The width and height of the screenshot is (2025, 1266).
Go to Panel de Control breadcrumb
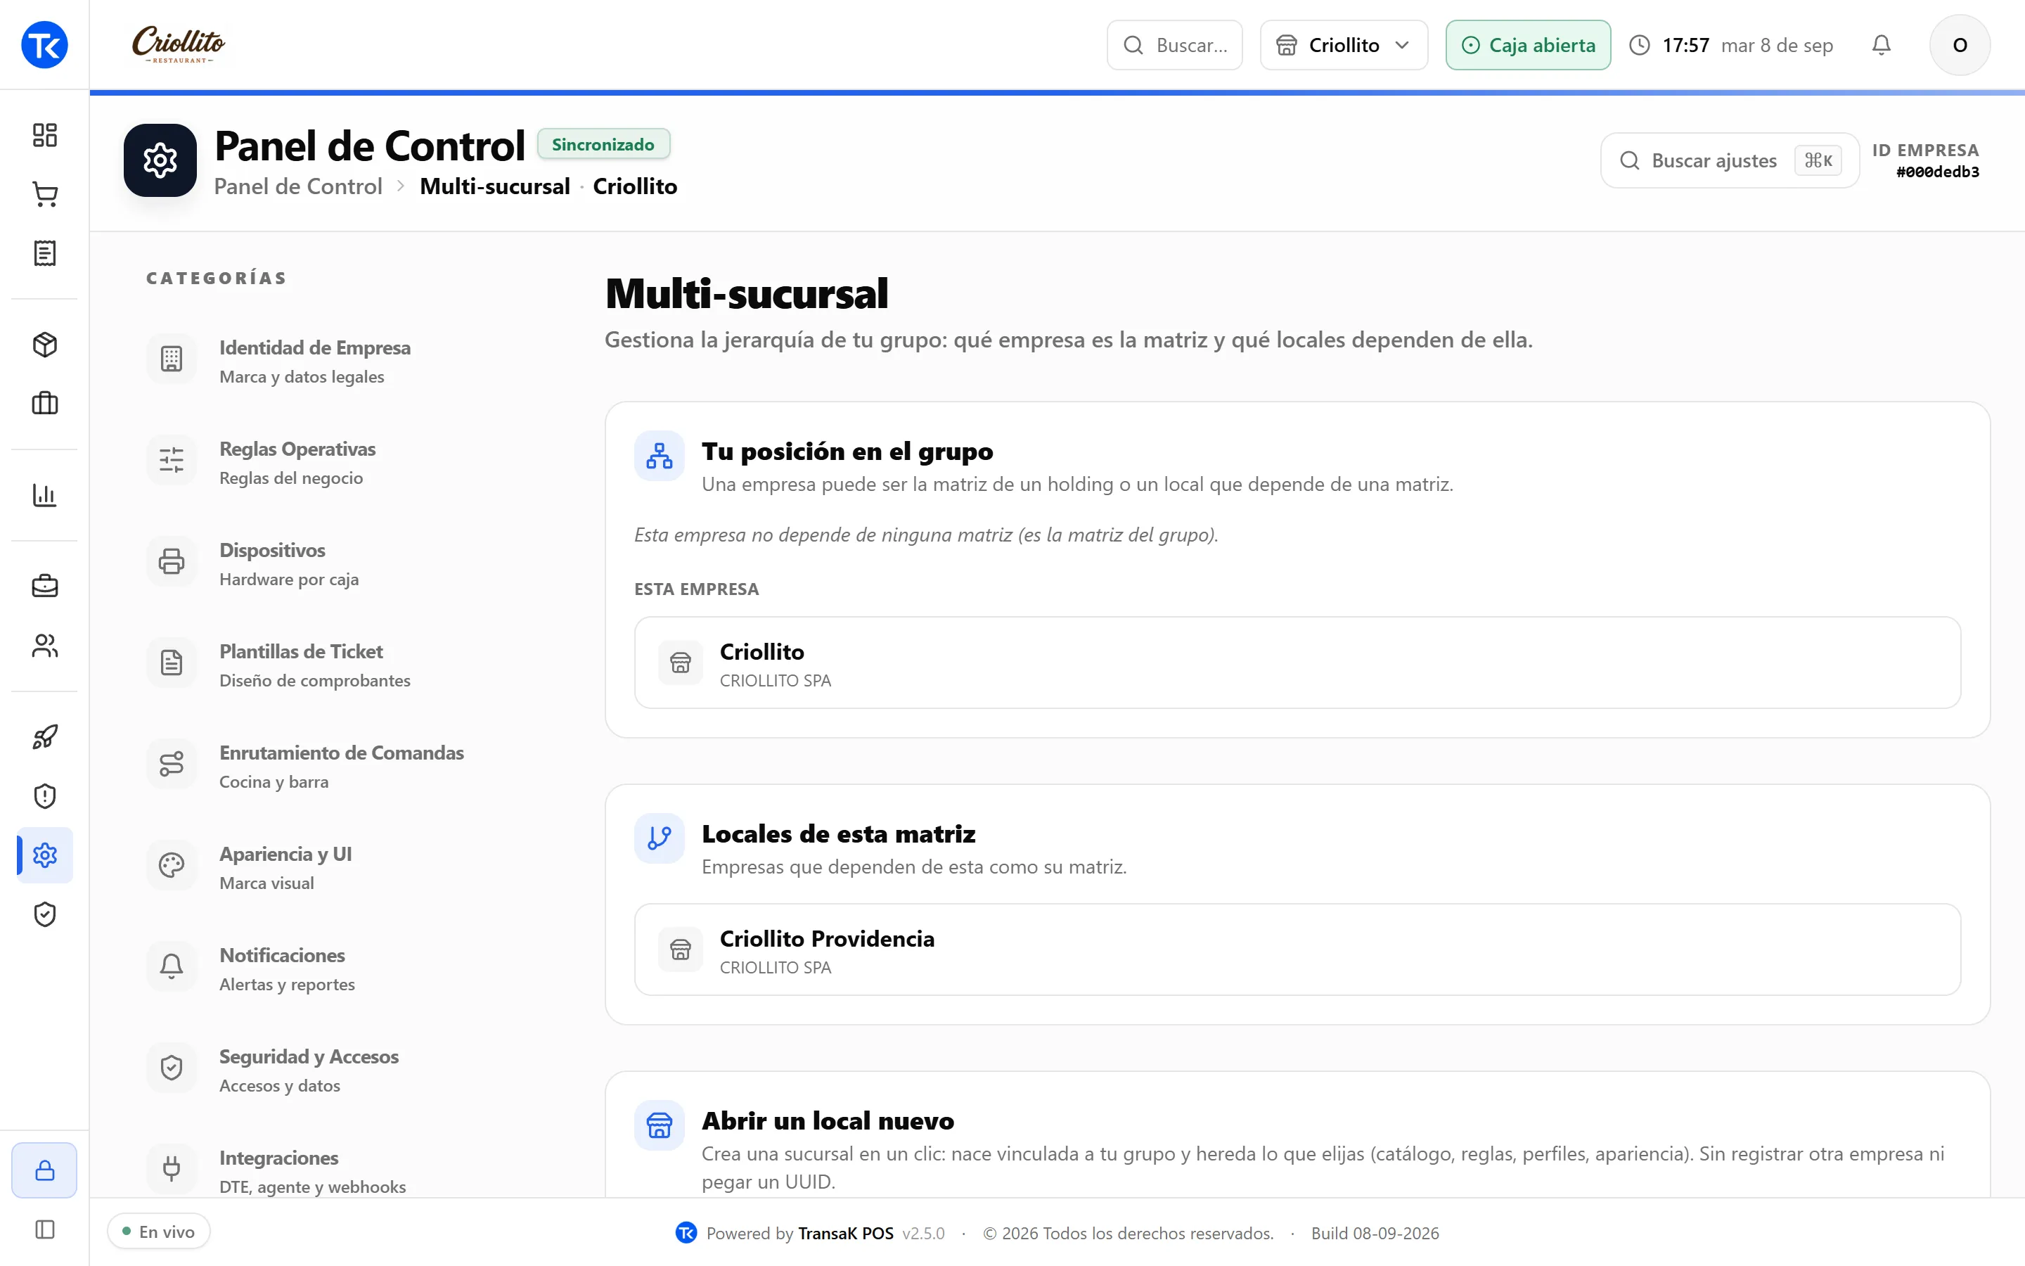click(x=298, y=186)
